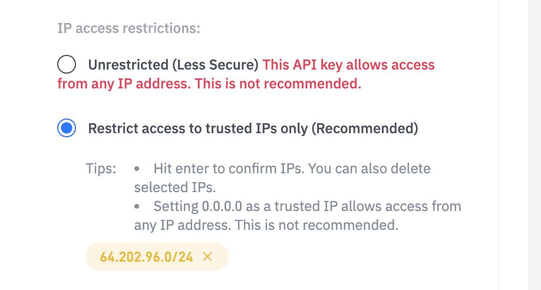
Task: Remove the 64.202.96.0/24 trusted IP
Action: point(207,256)
